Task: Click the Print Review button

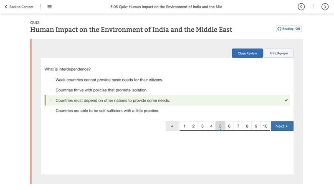Action: (278, 53)
